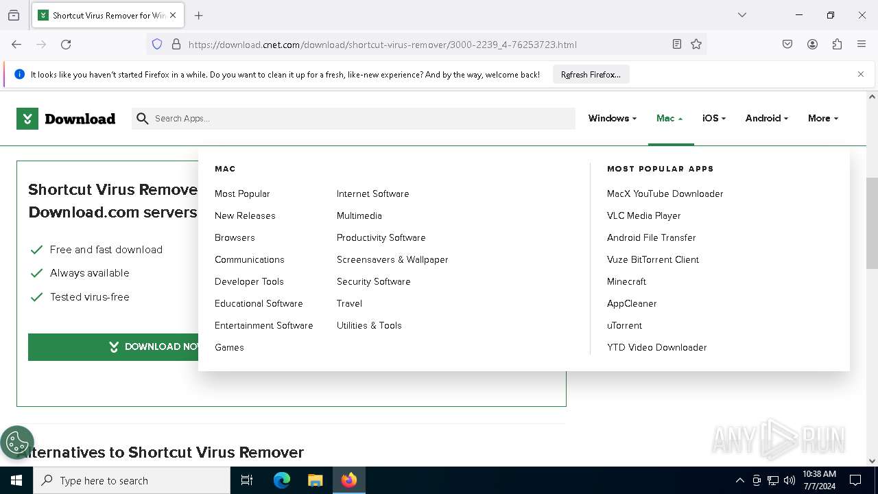
Task: Open network status tray icon
Action: [773, 480]
